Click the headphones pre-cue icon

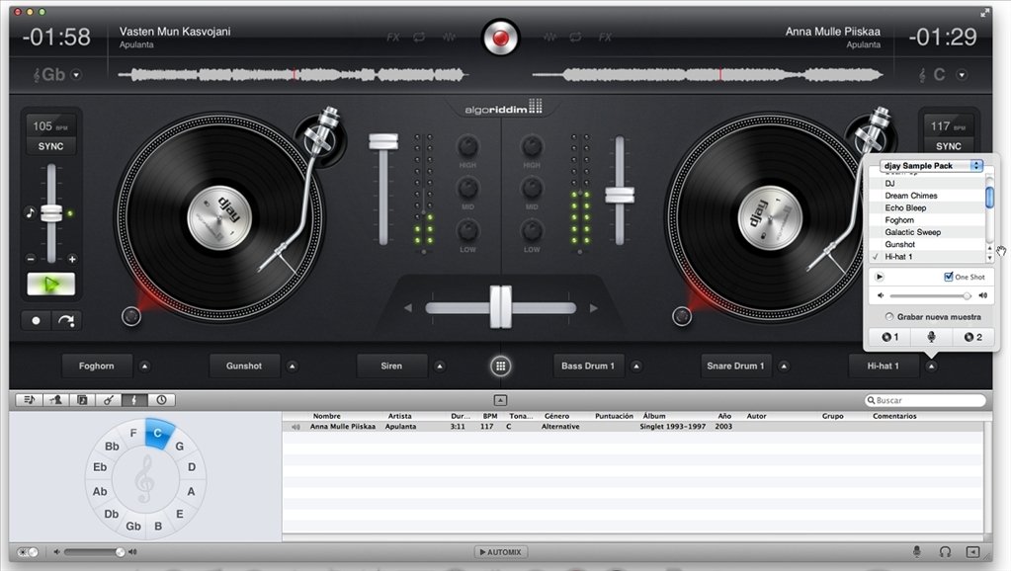click(x=945, y=551)
